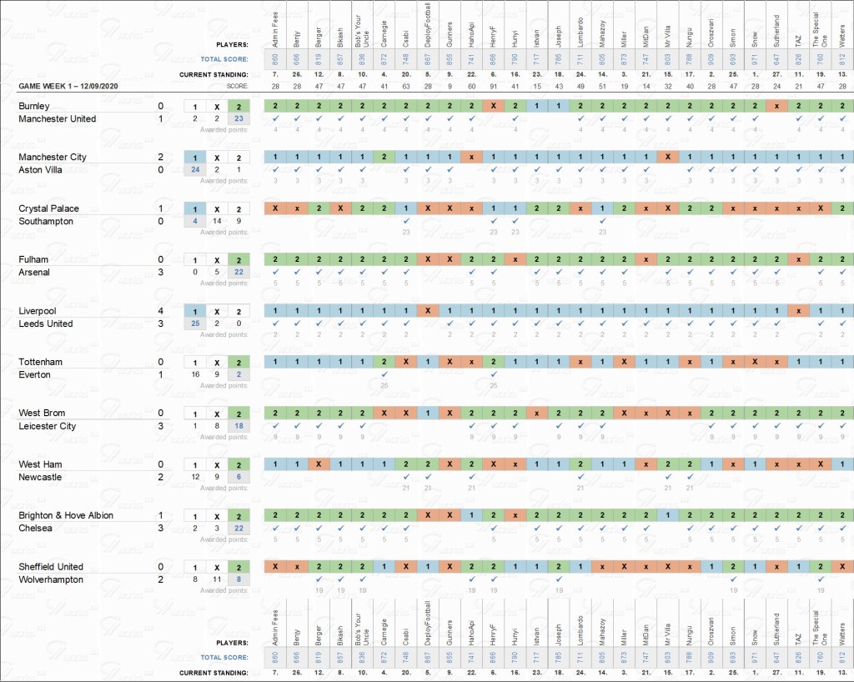Click HenryF's orange X cell in Burnley row
This screenshot has width=854, height=682.
tap(494, 107)
